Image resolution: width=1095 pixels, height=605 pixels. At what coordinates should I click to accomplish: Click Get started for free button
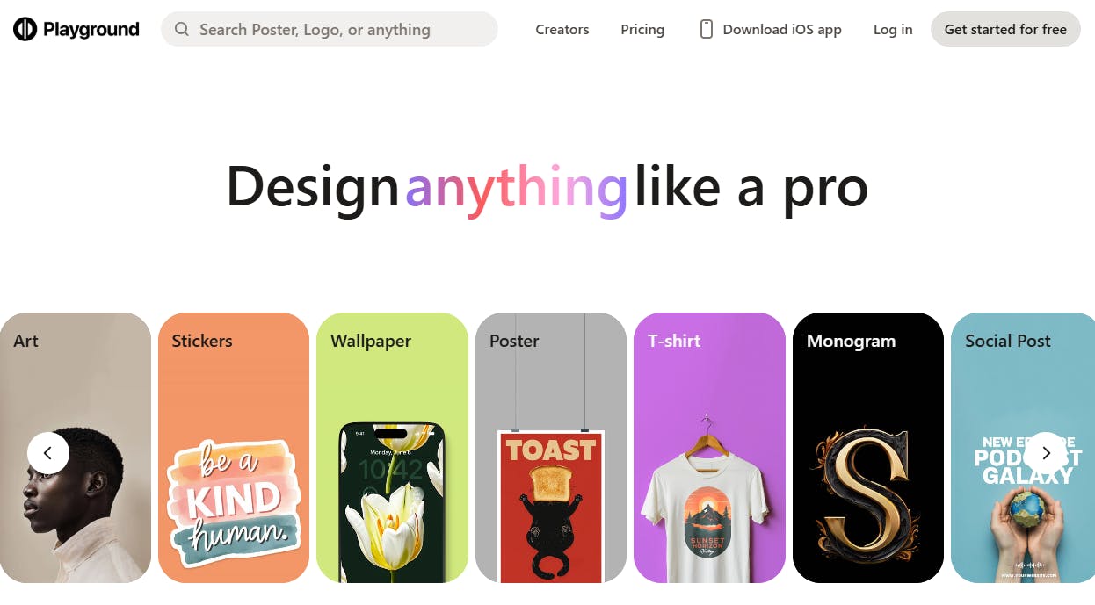1005,29
